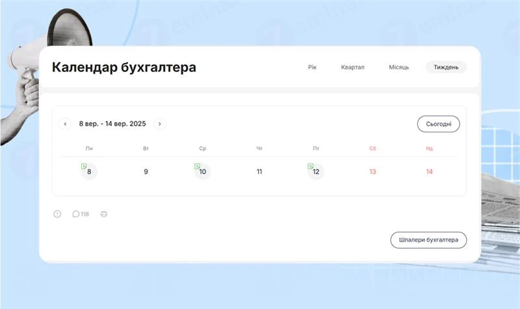Open Шпалери бухгалтера button
Image resolution: width=520 pixels, height=309 pixels.
pos(428,240)
